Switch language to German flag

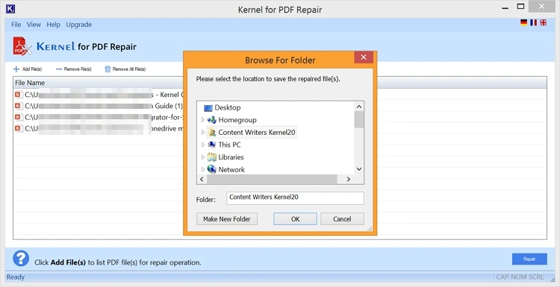[x=523, y=23]
